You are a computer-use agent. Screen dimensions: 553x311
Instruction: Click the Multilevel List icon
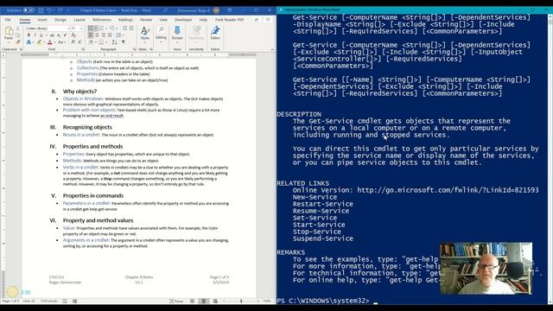[x=113, y=29]
